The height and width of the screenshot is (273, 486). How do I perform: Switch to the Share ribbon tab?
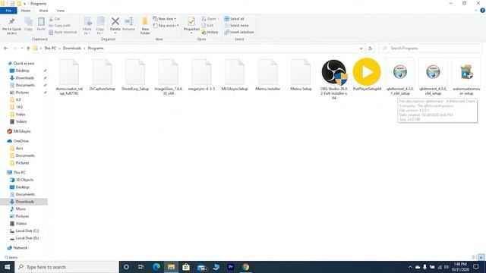tap(43, 11)
